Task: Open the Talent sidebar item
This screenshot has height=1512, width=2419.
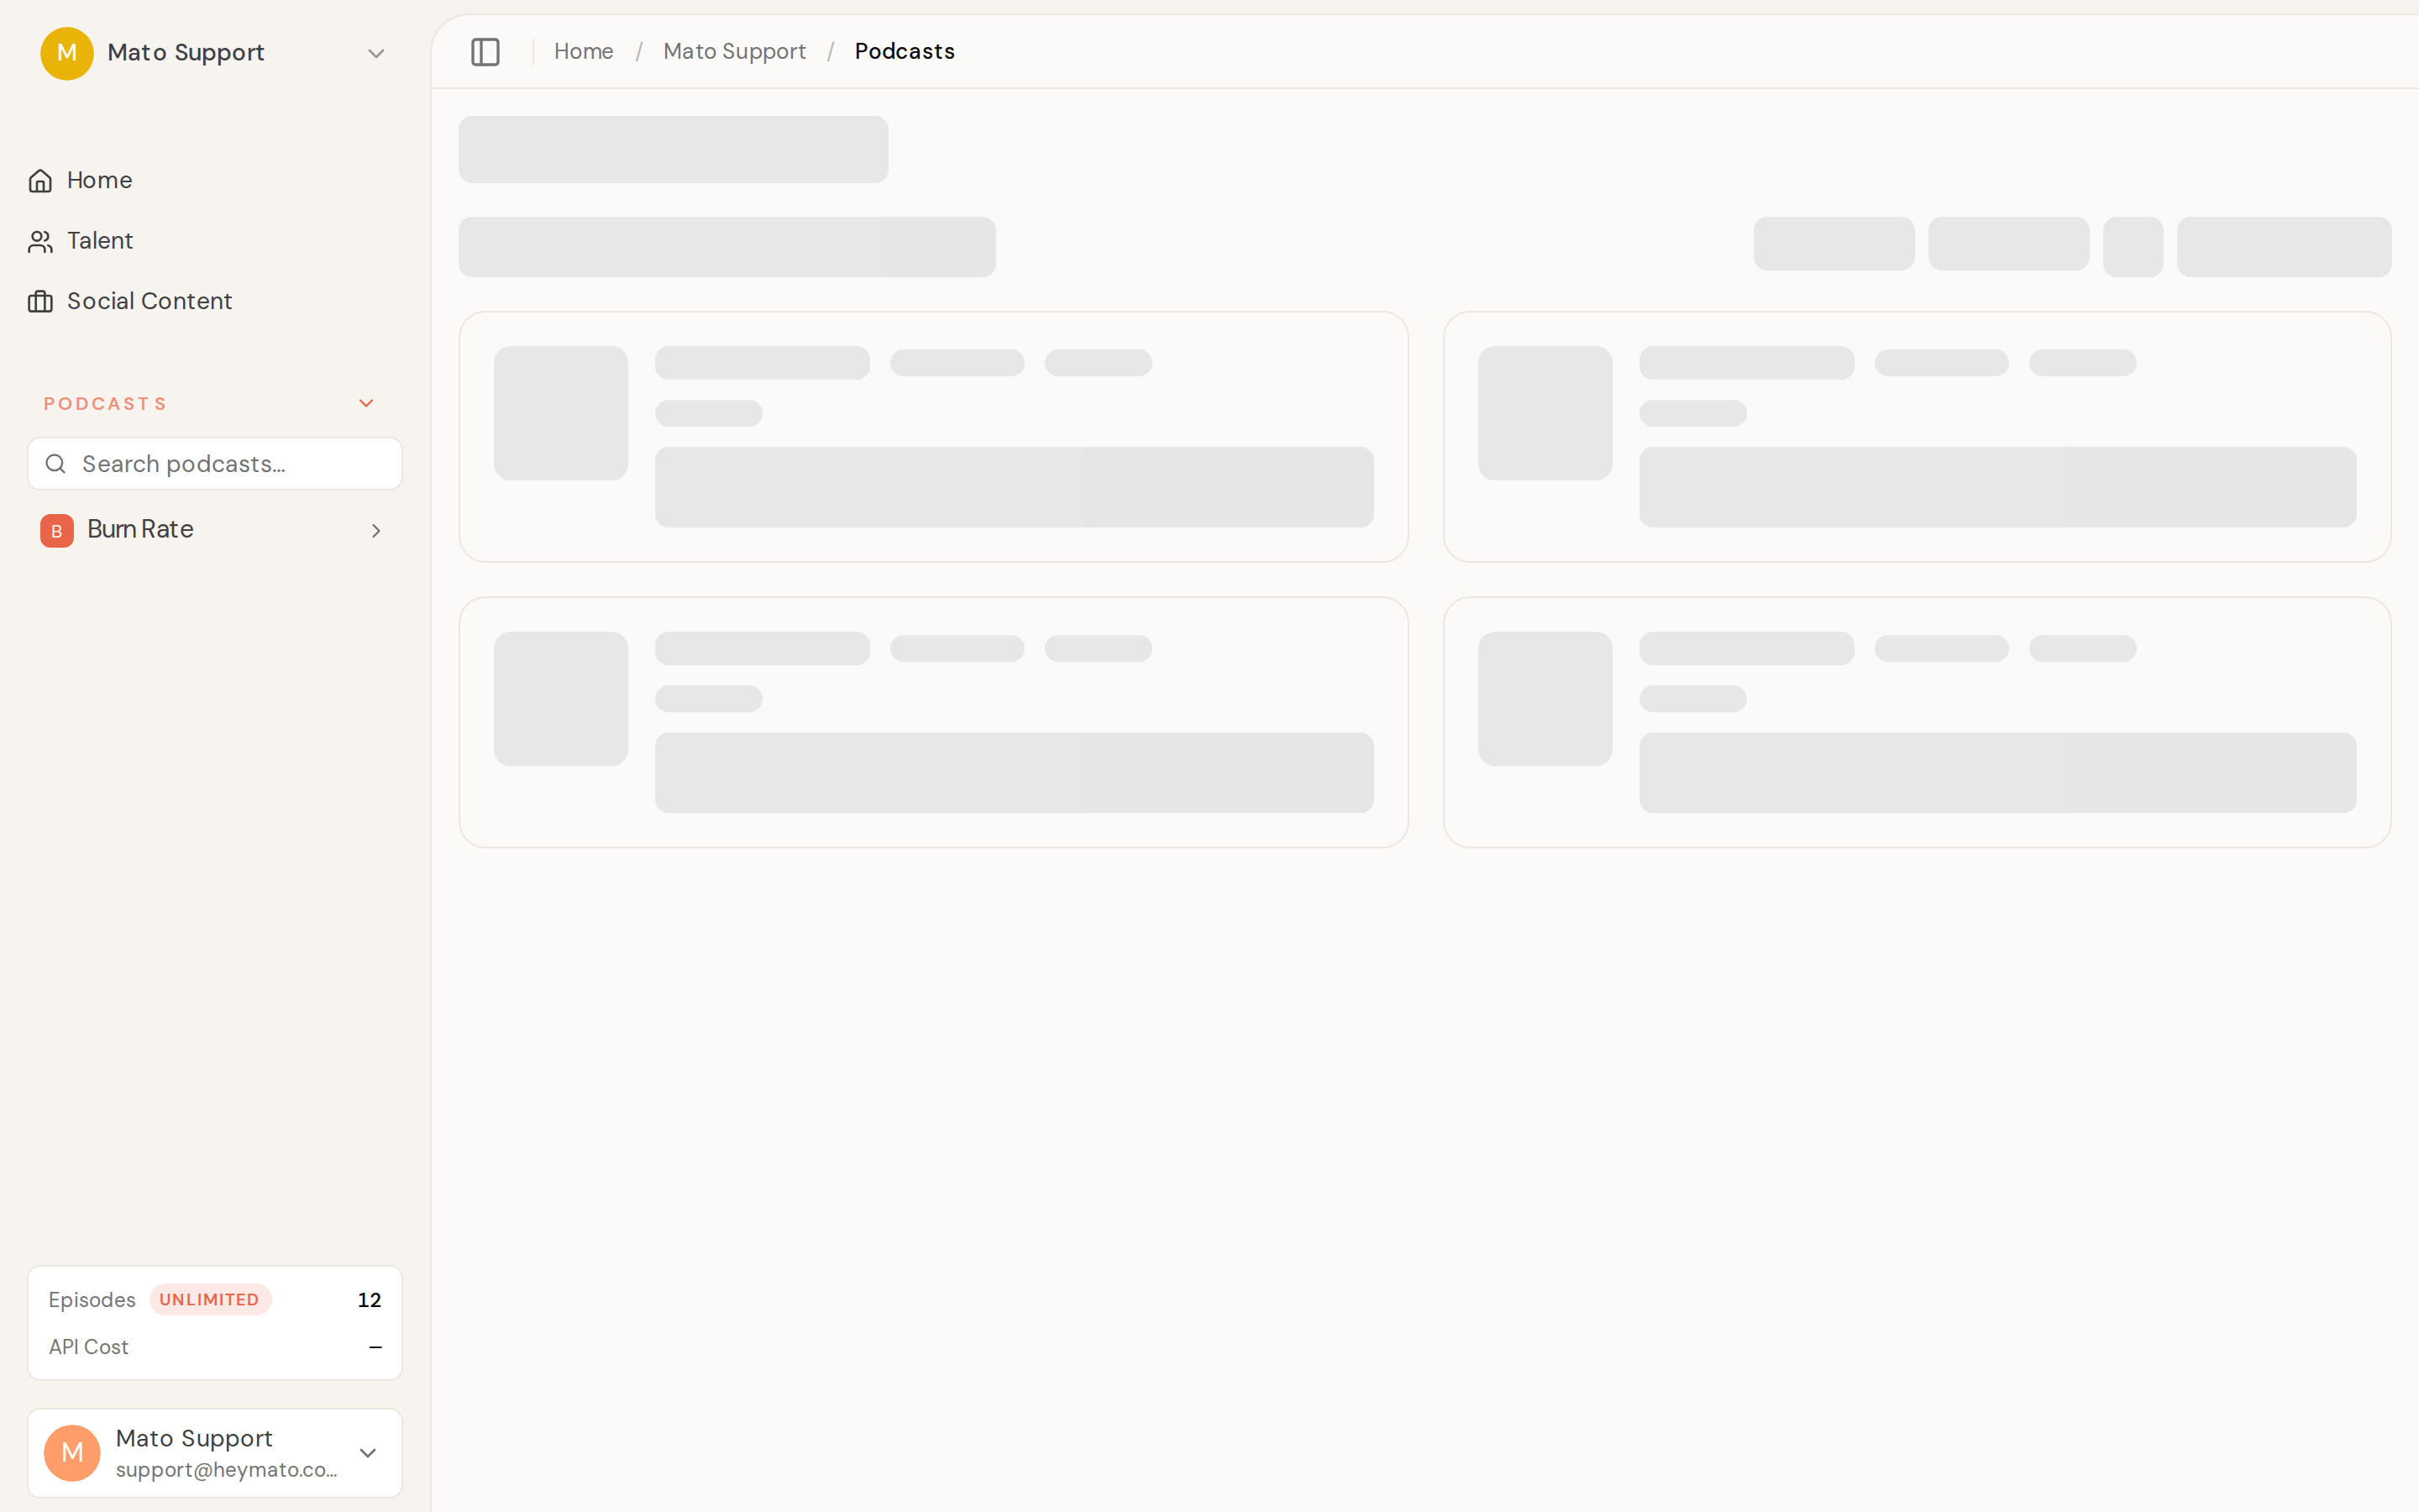Action: click(215, 241)
